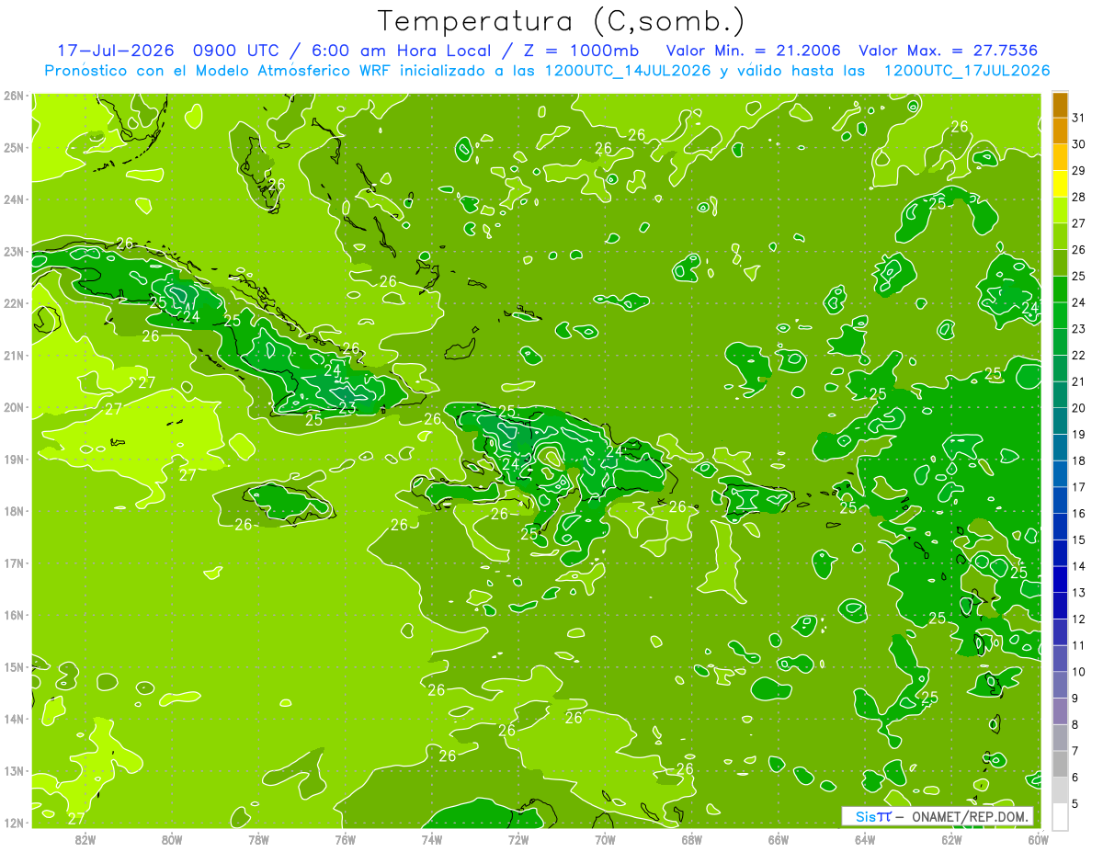Click the '22' label on the color scale

pos(1078,356)
